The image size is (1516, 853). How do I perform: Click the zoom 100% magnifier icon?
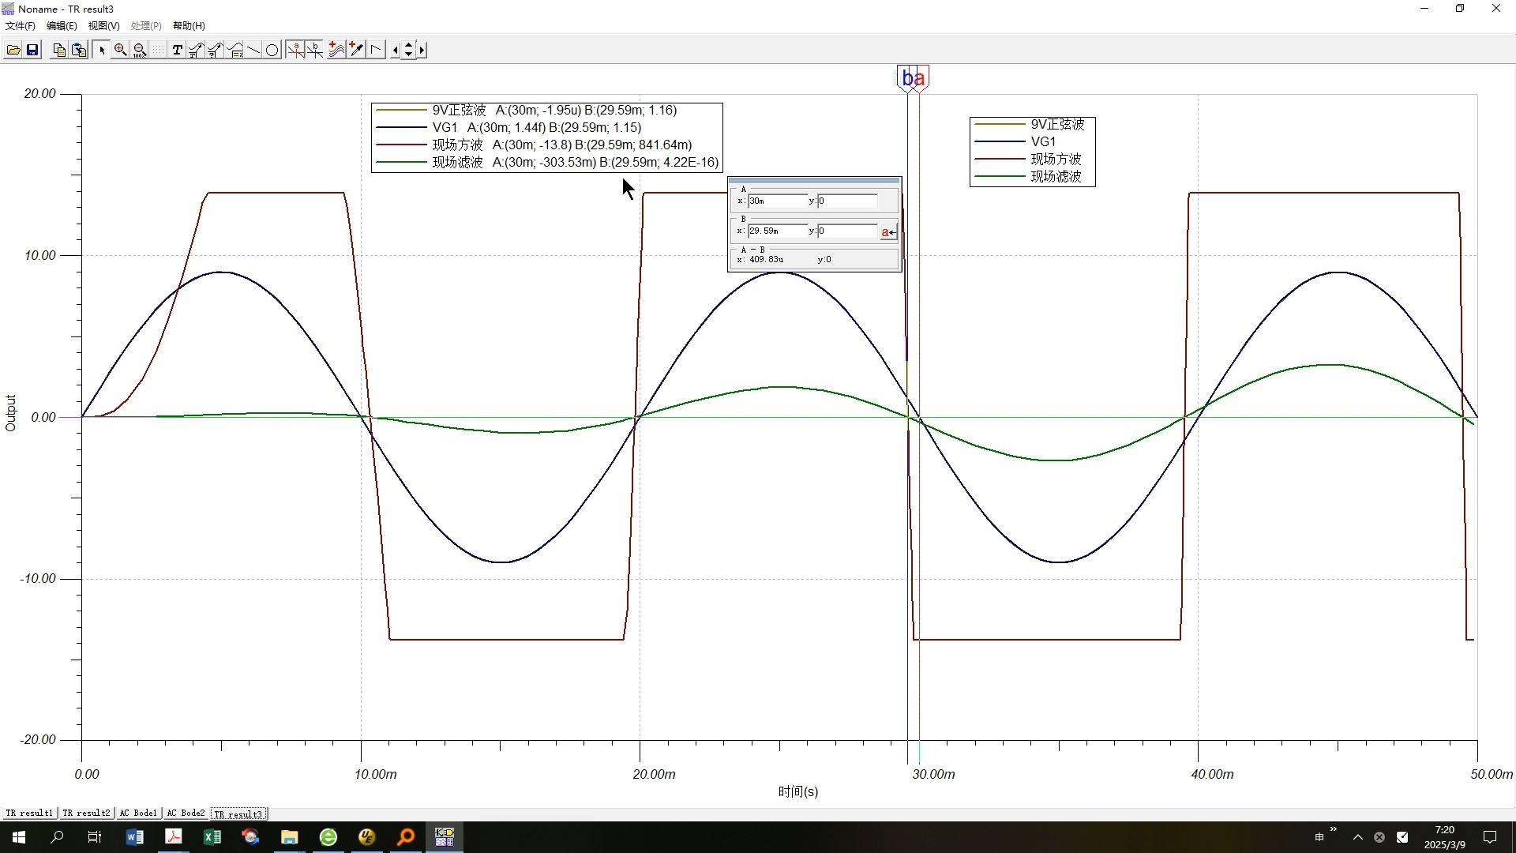coord(140,50)
